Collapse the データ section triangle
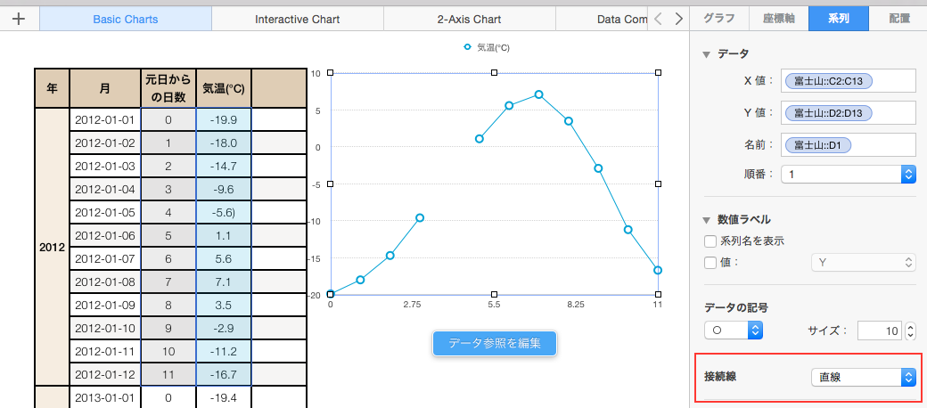The width and height of the screenshot is (927, 408). (707, 54)
